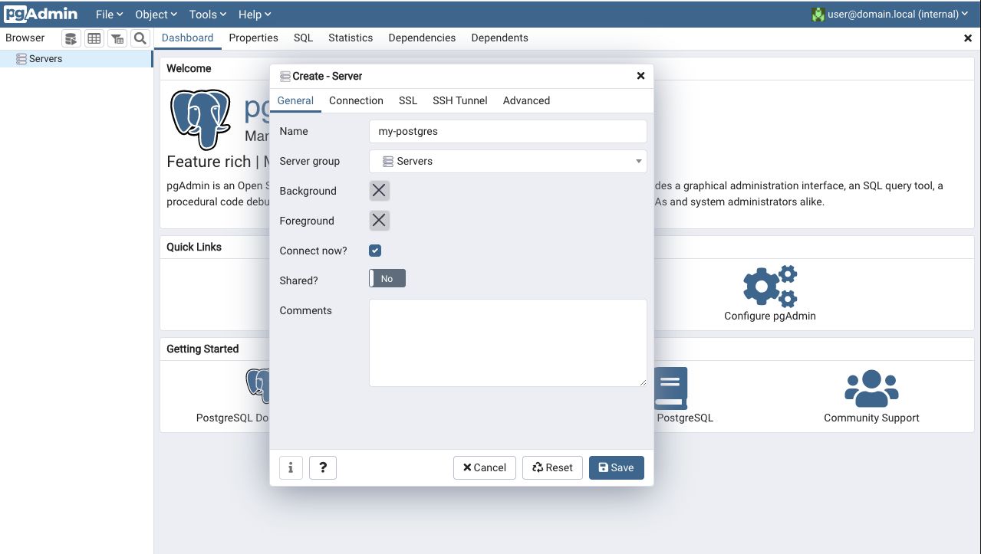
Task: Click the Planet PostgreSQL book icon
Action: pos(671,388)
